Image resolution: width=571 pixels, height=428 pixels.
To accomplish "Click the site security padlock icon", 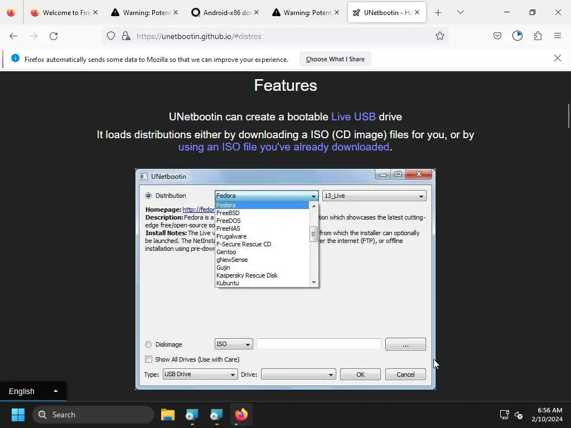I will [x=126, y=36].
